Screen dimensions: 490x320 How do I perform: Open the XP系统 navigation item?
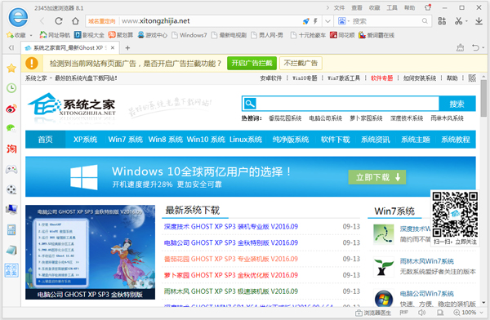(x=85, y=140)
